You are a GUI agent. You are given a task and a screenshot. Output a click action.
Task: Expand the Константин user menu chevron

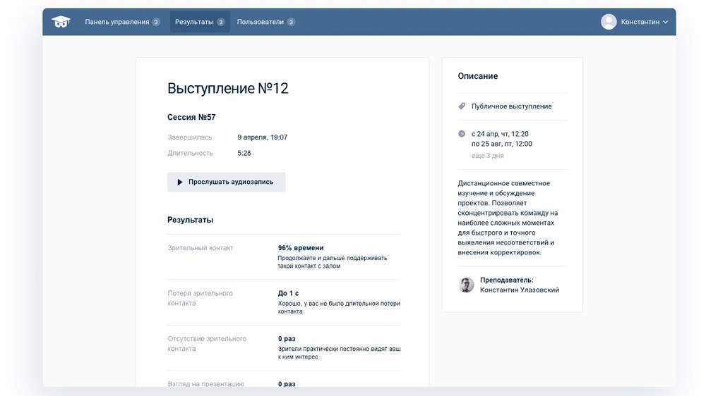665,22
